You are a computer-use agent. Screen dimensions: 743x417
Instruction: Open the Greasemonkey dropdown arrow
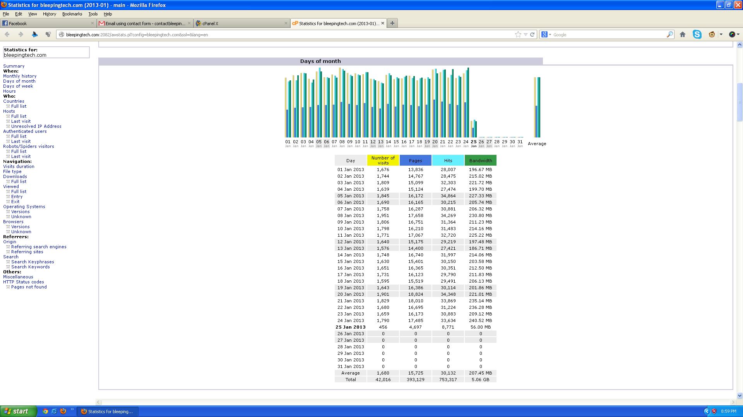click(721, 35)
